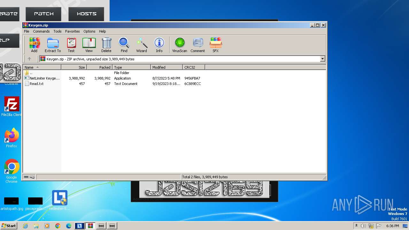409x230 pixels.
Task: Open the Options menu
Action: [x=89, y=31]
